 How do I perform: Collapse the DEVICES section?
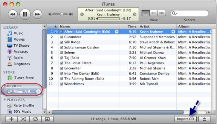[x=5, y=86]
